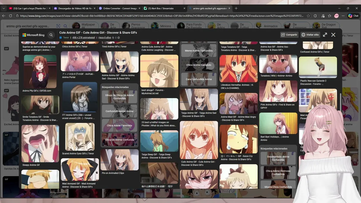
Task: Click the Compartir share button
Action: (289, 35)
